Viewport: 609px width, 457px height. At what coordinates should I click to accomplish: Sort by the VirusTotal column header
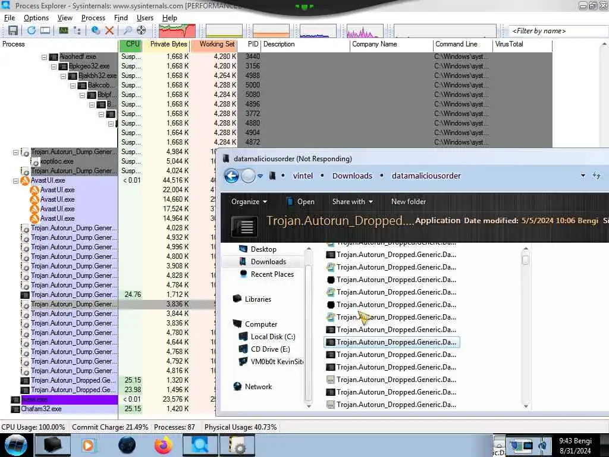pos(522,44)
